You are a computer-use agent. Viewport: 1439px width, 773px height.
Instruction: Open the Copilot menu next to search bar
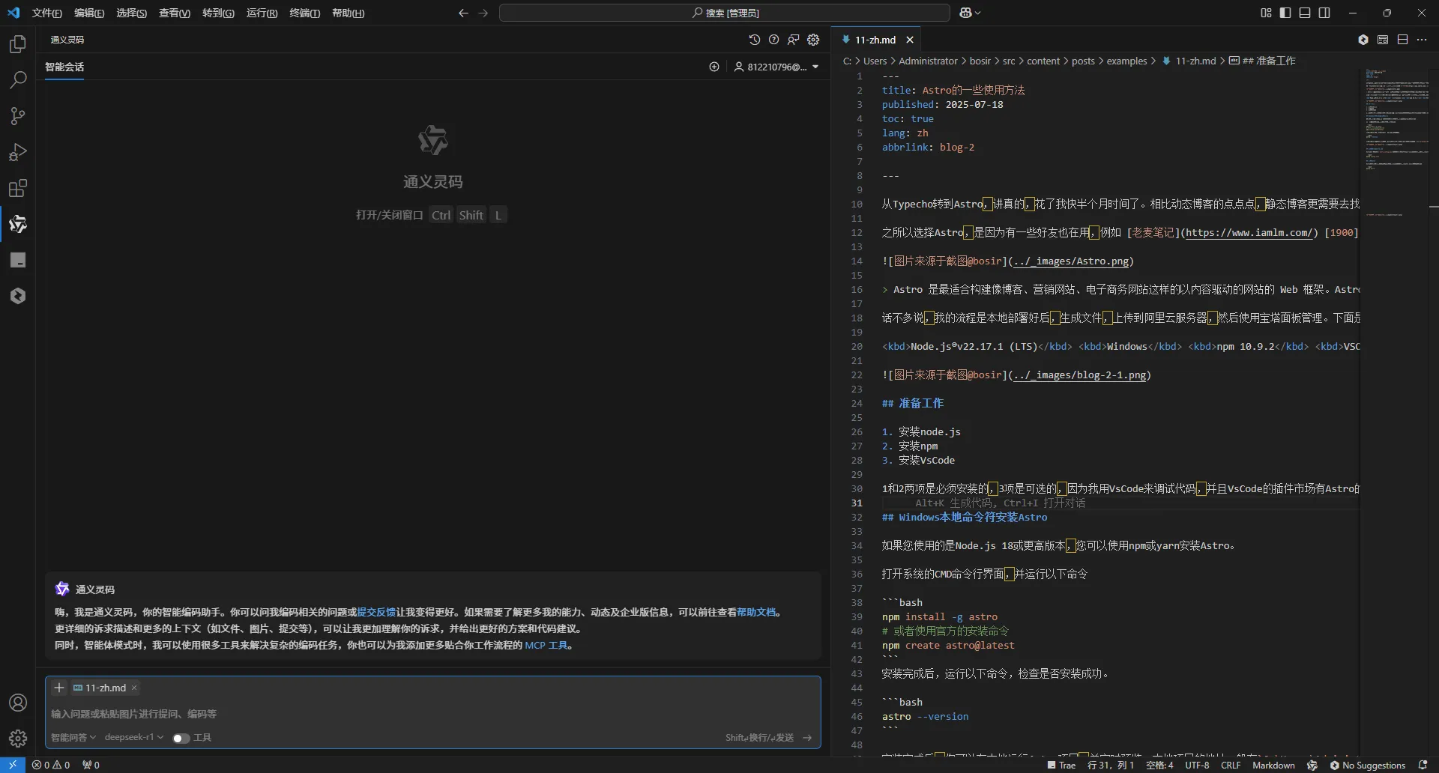[970, 13]
